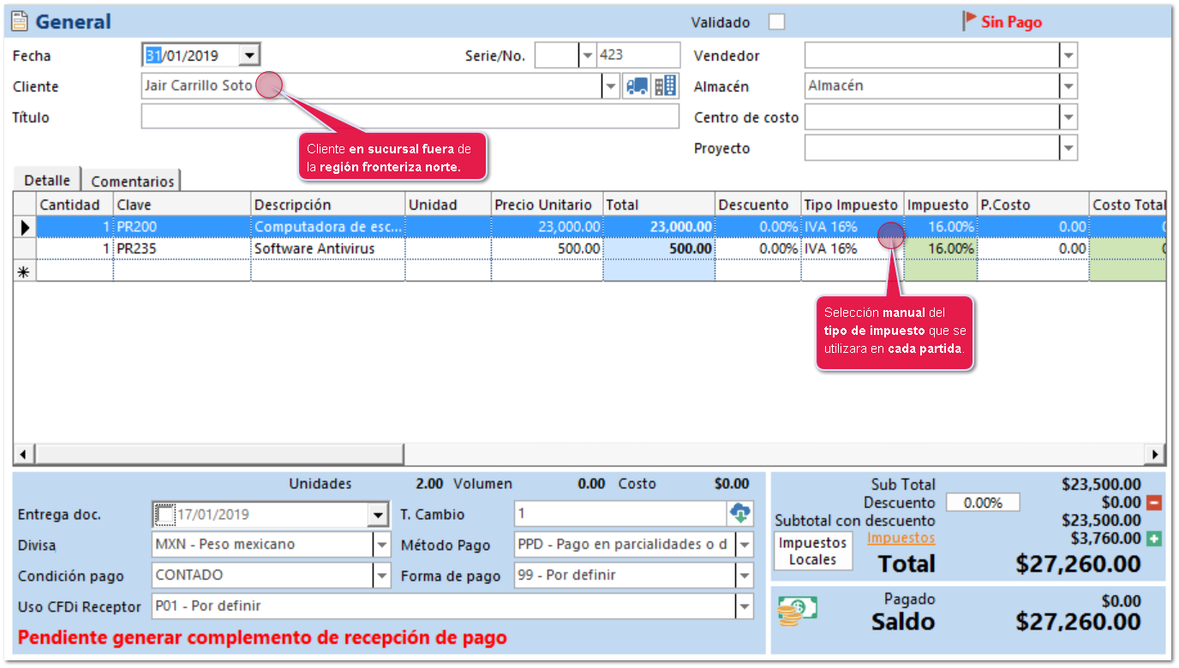The image size is (1179, 668).
Task: Click the Saldo amount $27,260.00
Action: pyautogui.click(x=1079, y=621)
